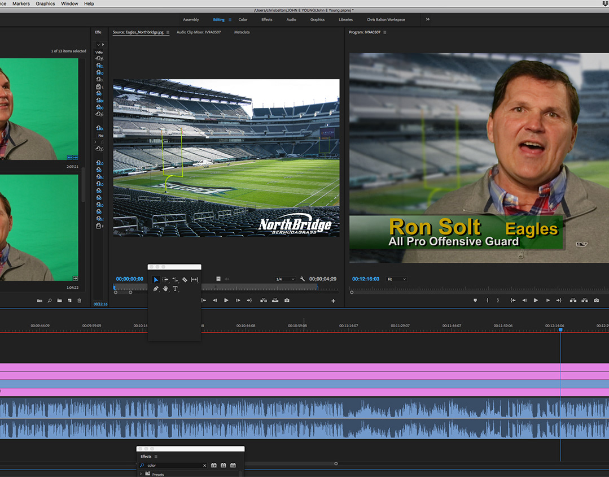Open Markers menu
Image resolution: width=609 pixels, height=477 pixels.
tap(21, 3)
